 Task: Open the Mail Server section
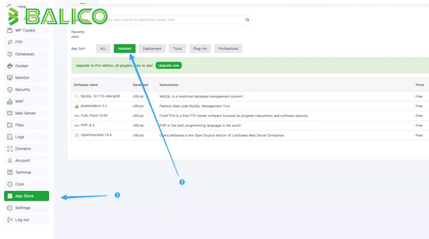point(26,113)
